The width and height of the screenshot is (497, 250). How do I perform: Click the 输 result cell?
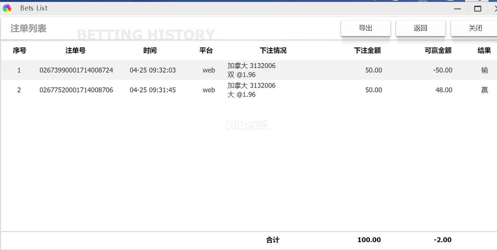point(485,70)
